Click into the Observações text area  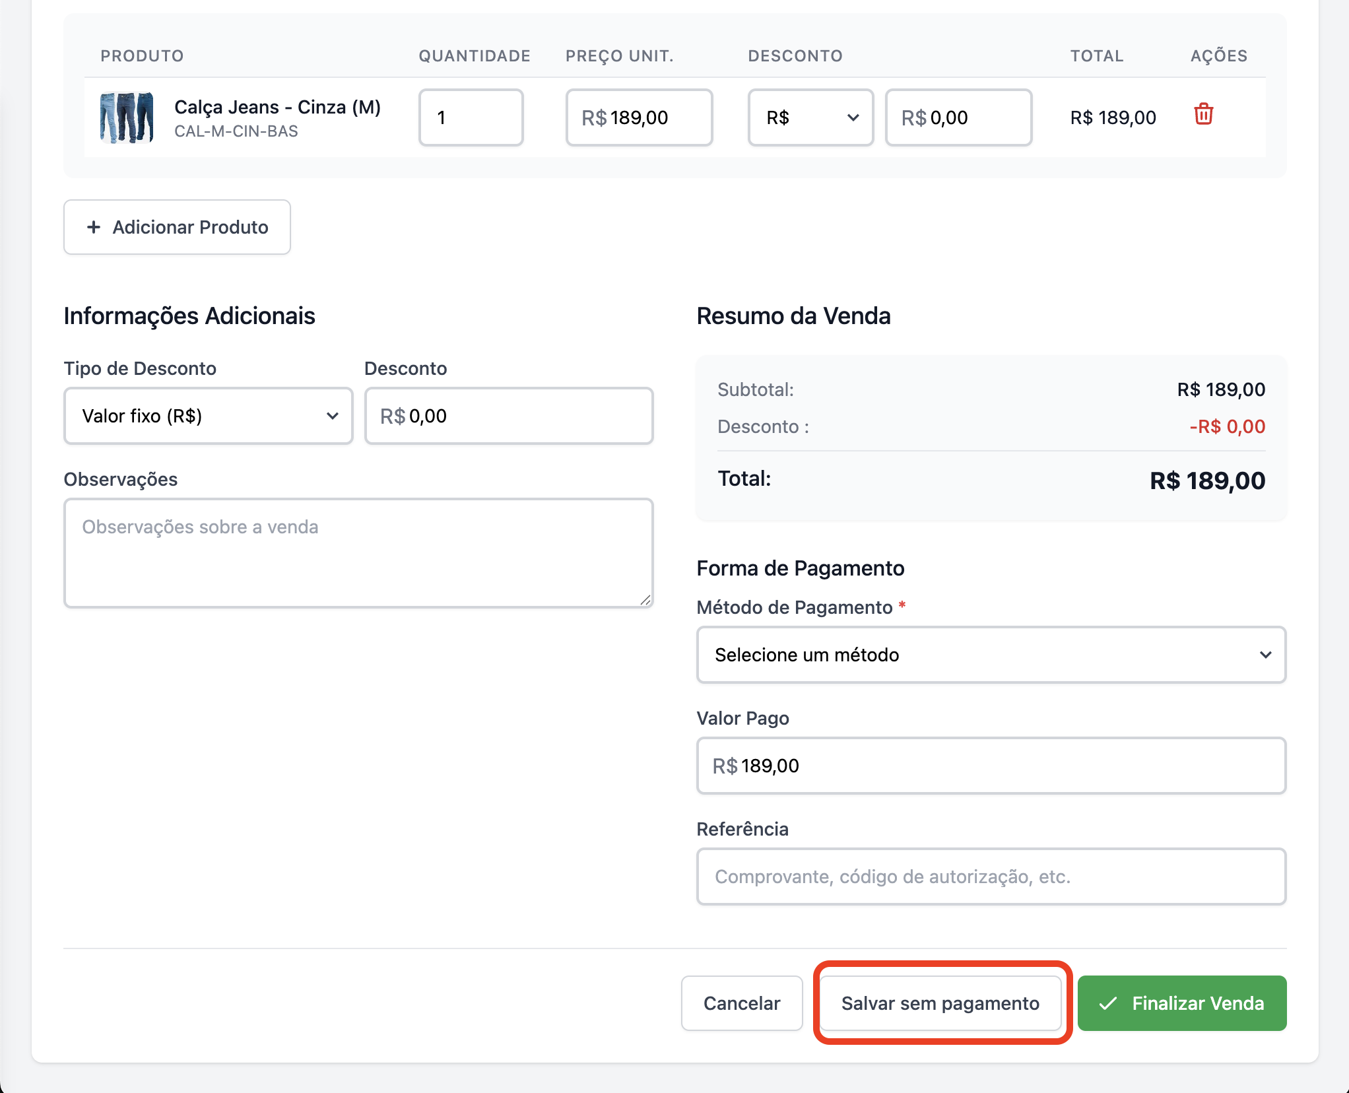[358, 553]
